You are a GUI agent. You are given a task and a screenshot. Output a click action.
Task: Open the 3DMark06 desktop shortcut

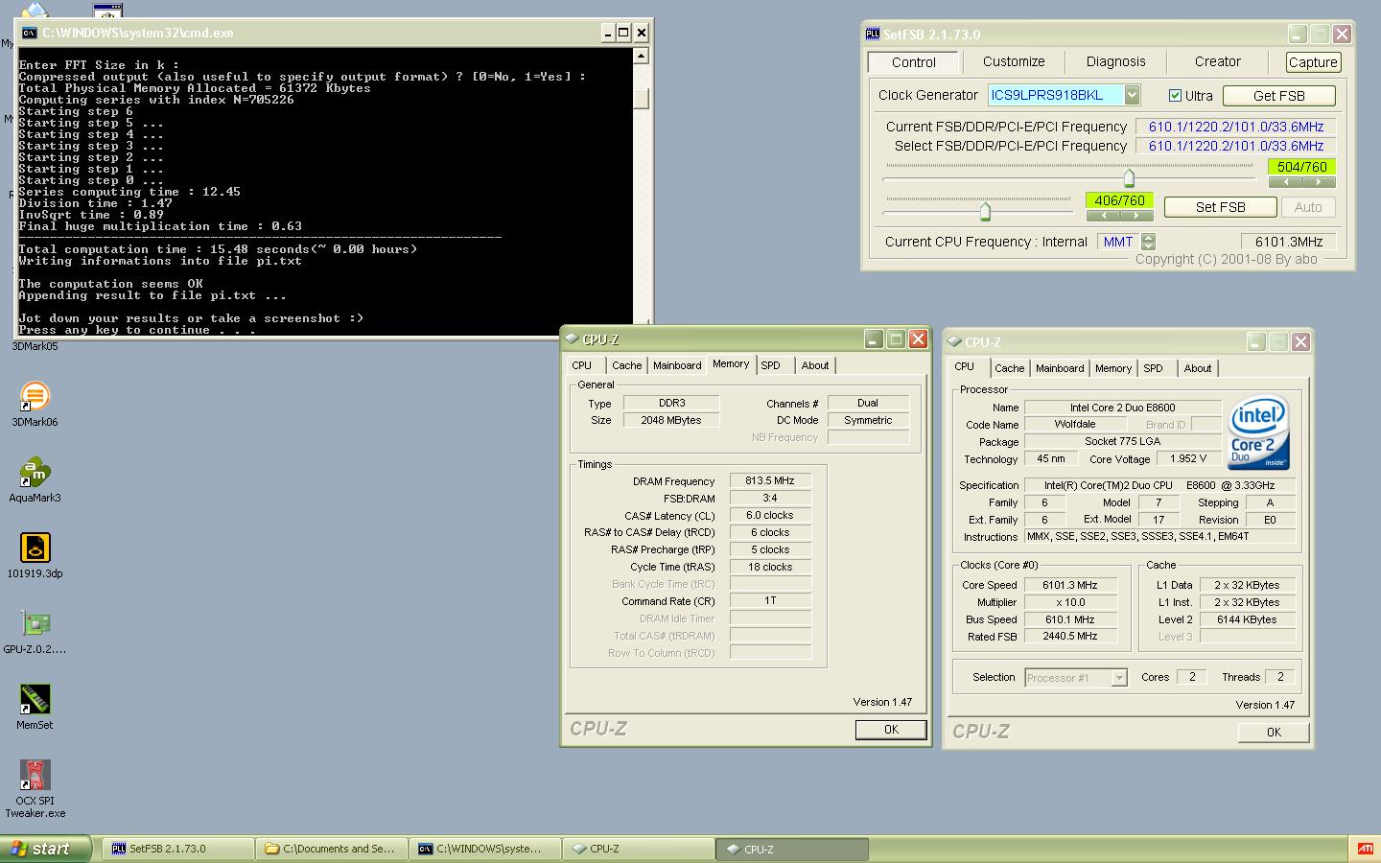[x=35, y=396]
